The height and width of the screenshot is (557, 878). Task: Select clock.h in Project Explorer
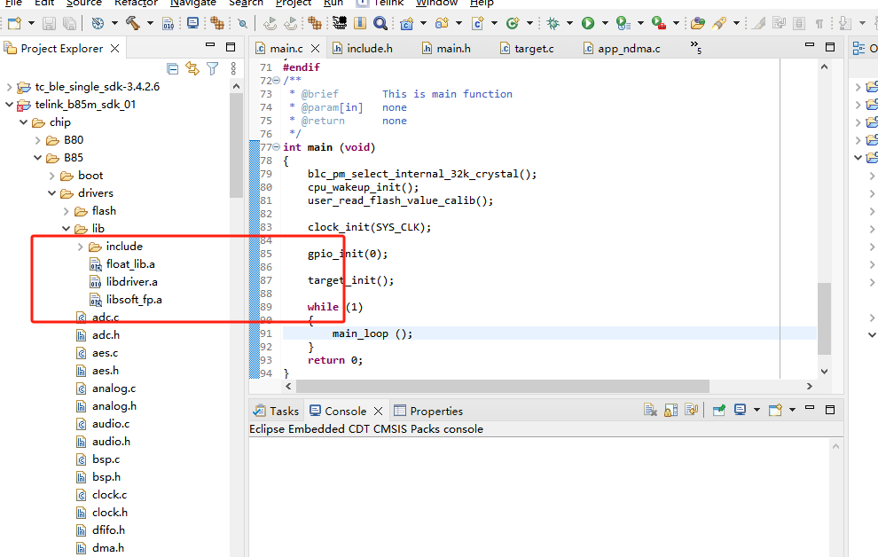110,513
